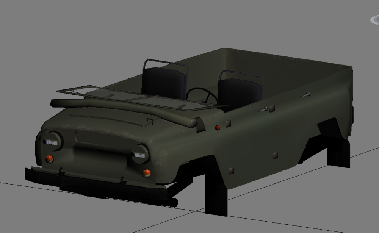Click the hood latch hook
Screen dimensions: 379x233
tap(150, 121)
